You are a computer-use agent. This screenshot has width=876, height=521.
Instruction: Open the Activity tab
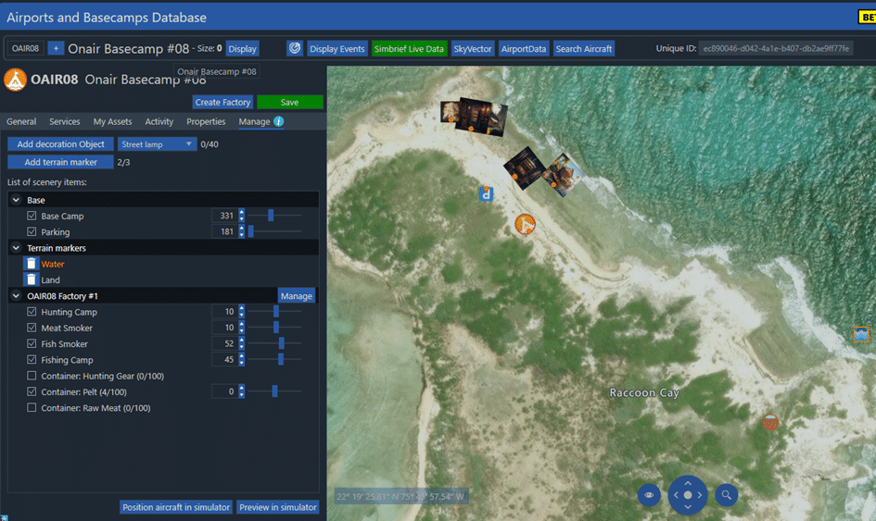coord(159,121)
